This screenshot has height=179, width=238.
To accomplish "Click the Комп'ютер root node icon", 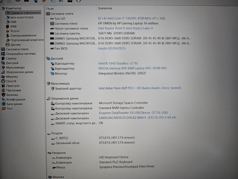I will pyautogui.click(x=3, y=8).
